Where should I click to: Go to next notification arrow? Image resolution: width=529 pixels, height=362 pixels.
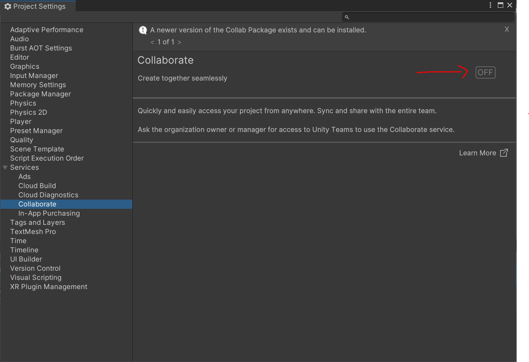pyautogui.click(x=179, y=42)
